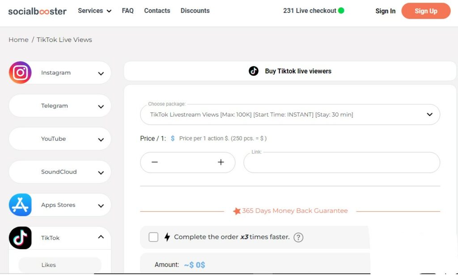
Task: Open the SoundCloud services category
Action: pyautogui.click(x=60, y=172)
